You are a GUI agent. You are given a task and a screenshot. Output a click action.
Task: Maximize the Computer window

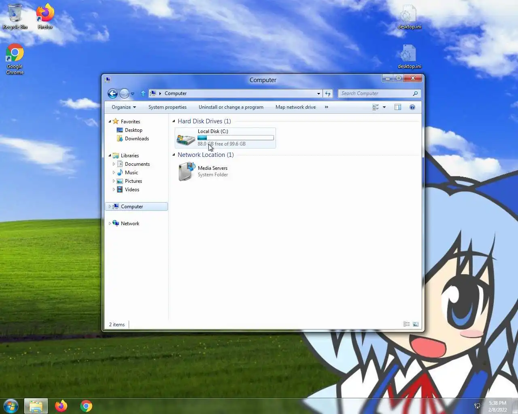(x=399, y=78)
